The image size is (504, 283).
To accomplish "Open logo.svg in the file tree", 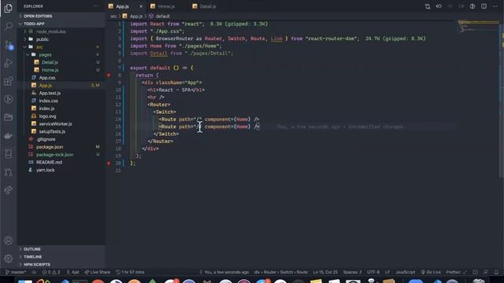I will click(x=61, y=116).
